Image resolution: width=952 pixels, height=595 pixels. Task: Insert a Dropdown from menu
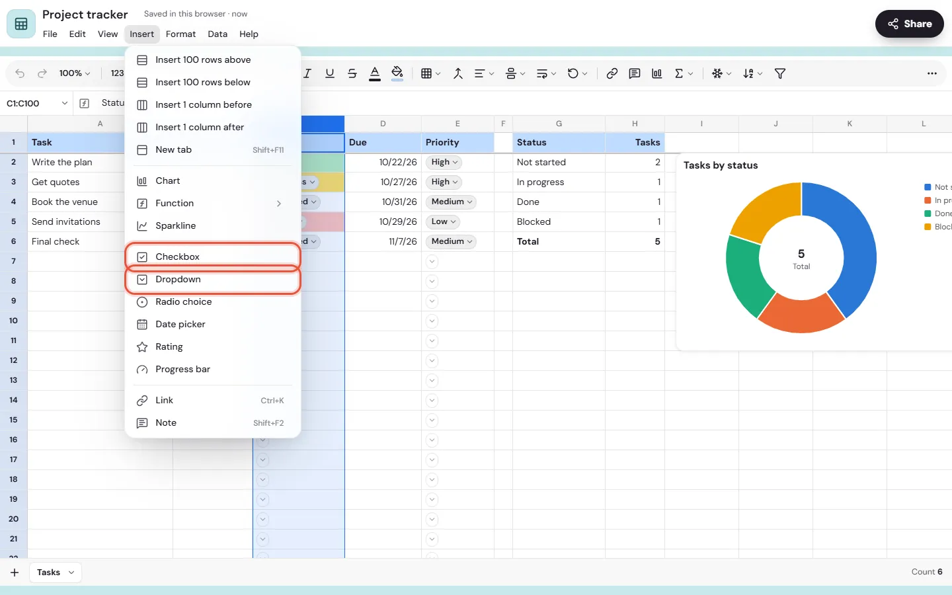213,279
